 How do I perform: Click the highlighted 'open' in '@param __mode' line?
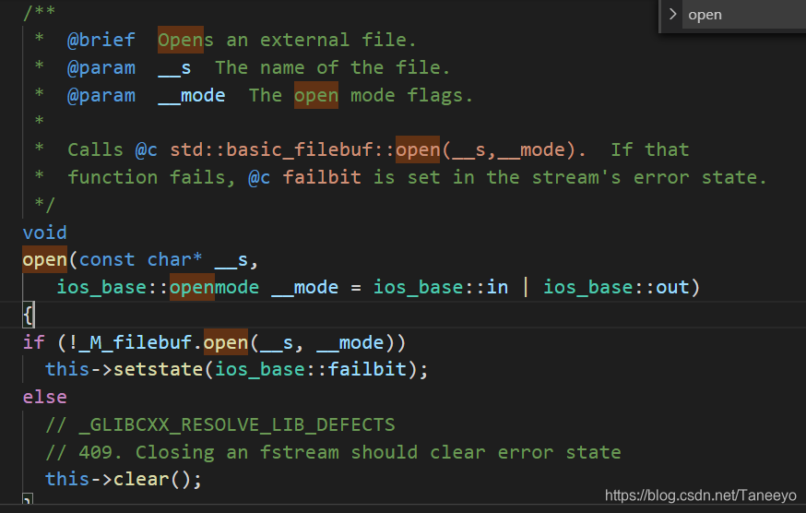click(x=316, y=95)
